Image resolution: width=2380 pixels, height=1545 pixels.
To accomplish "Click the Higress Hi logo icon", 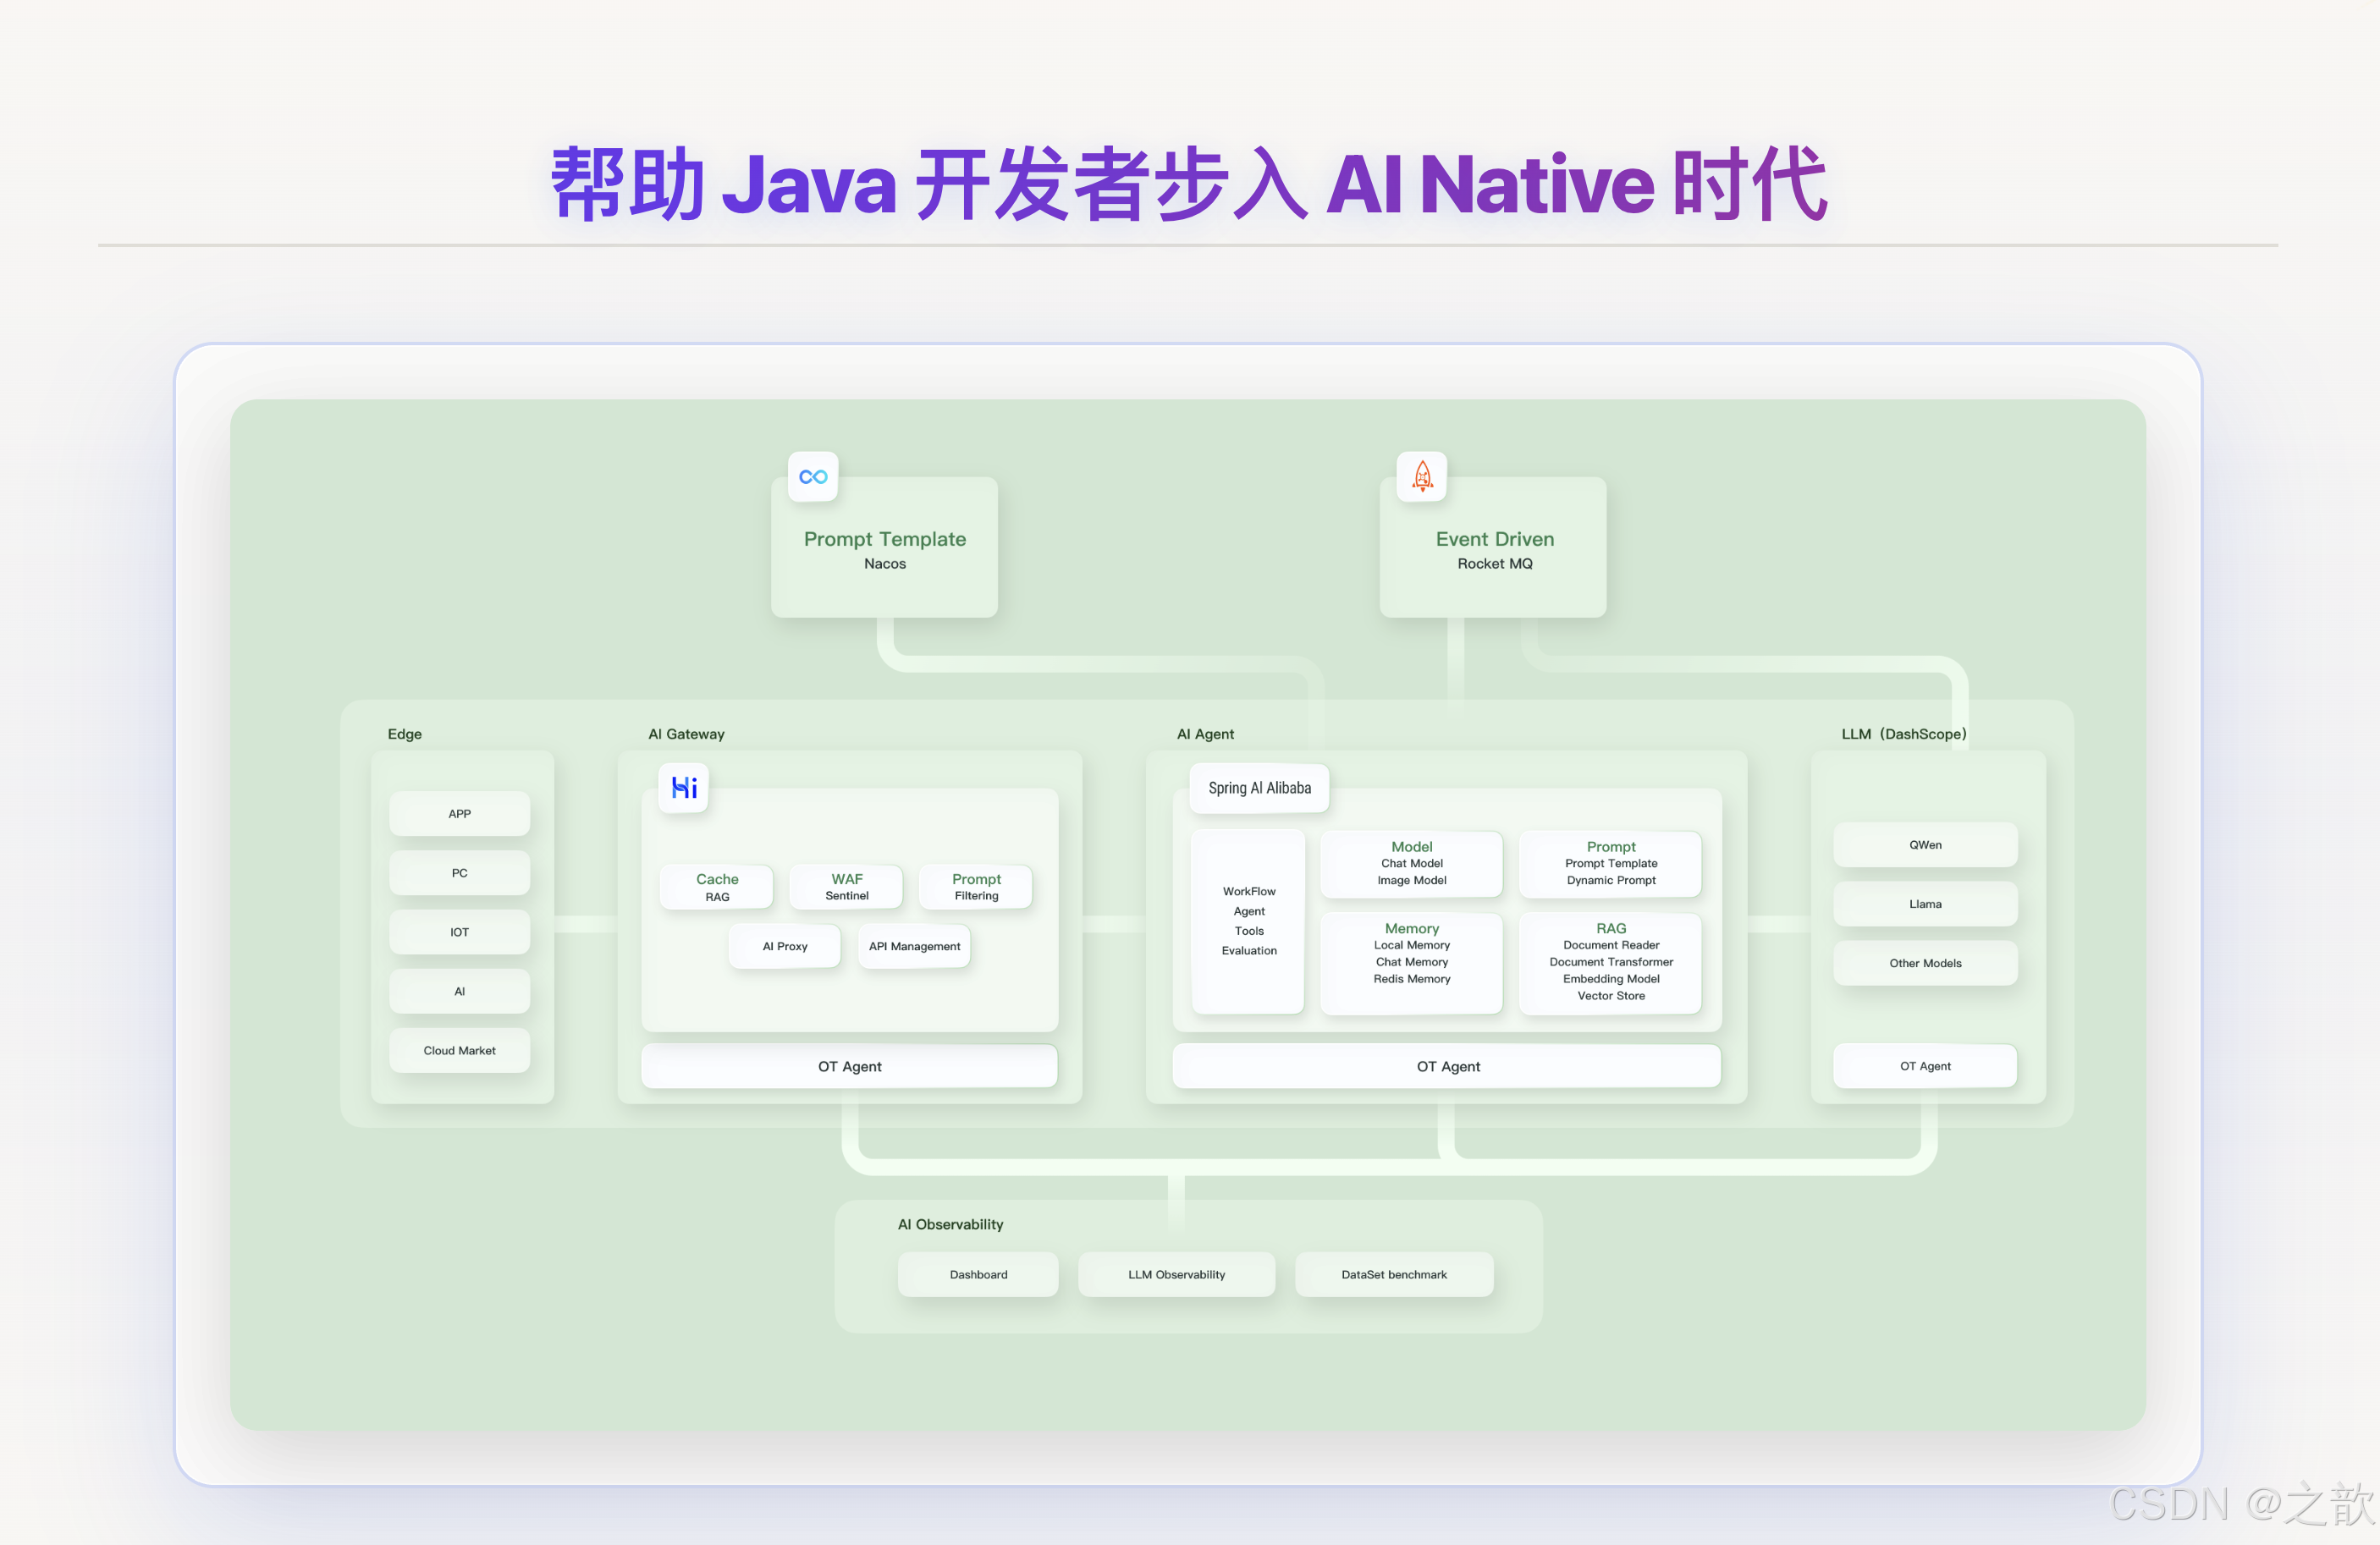I will pos(684,788).
